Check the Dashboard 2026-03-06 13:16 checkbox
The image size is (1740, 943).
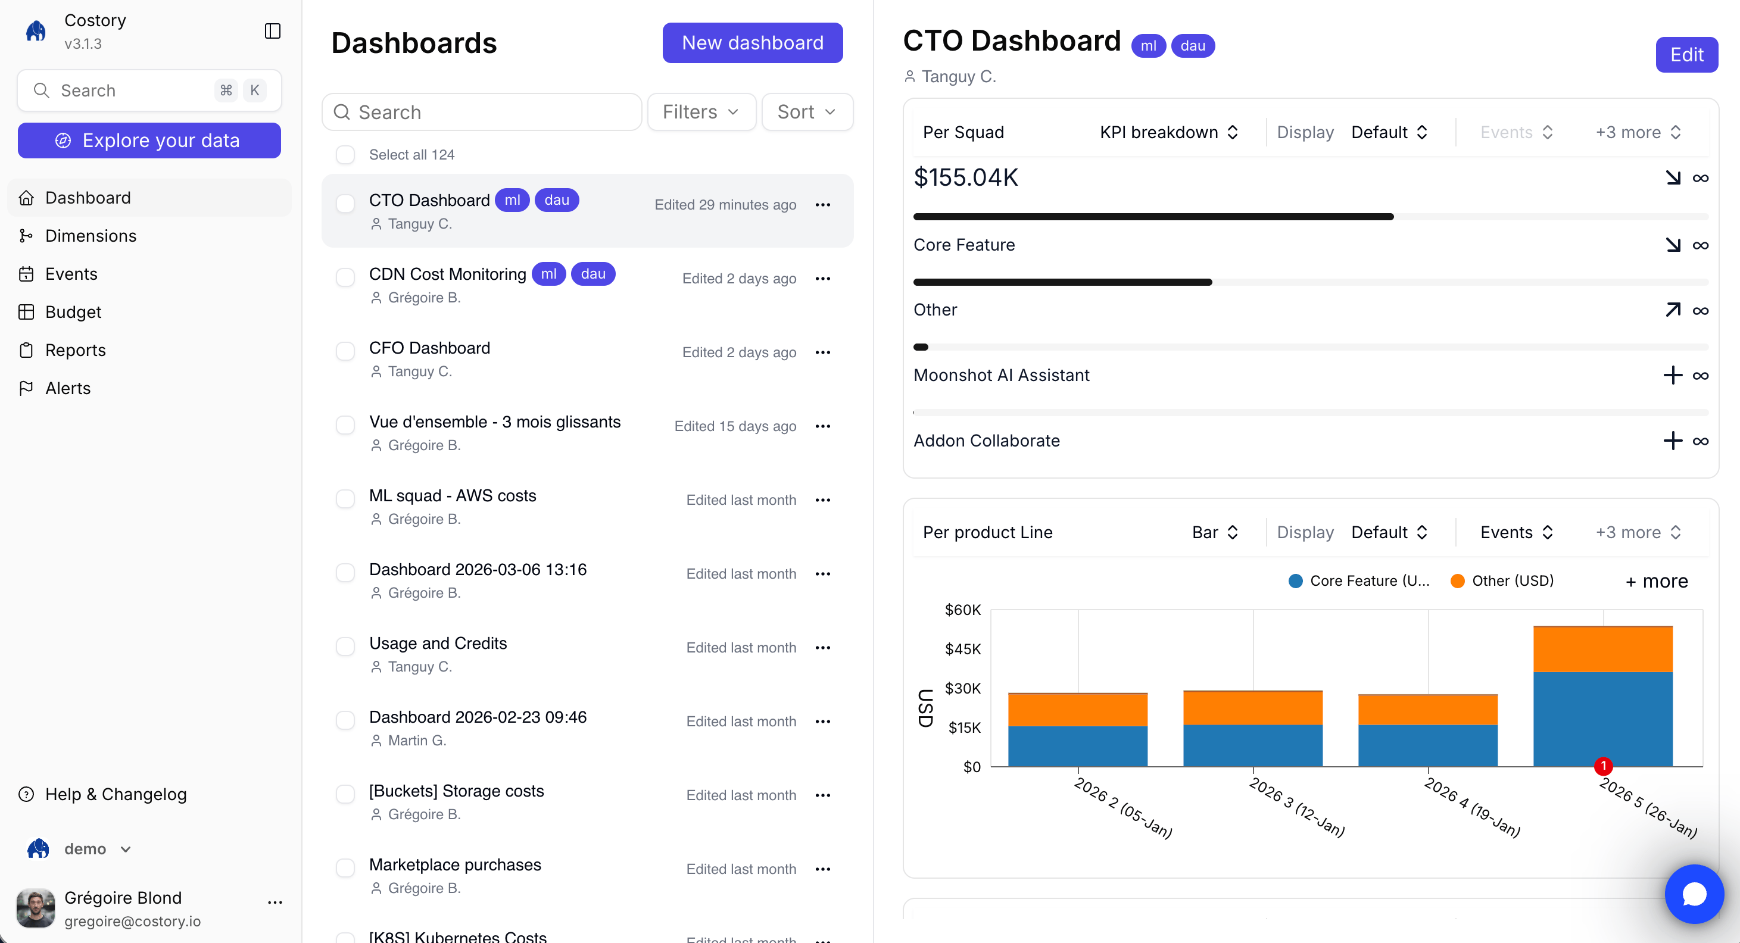[345, 573]
